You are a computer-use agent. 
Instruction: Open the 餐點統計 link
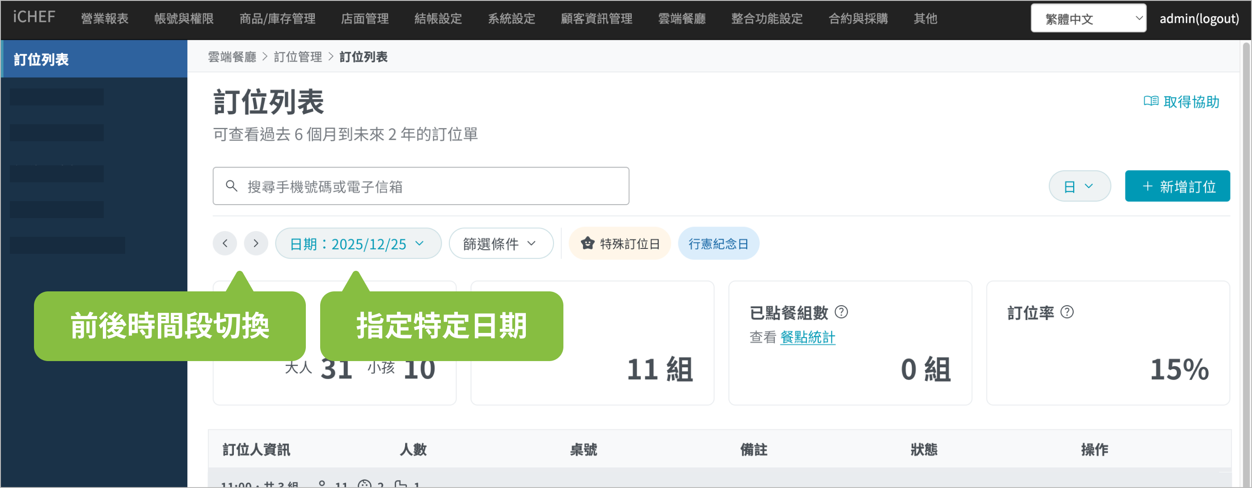coord(807,337)
